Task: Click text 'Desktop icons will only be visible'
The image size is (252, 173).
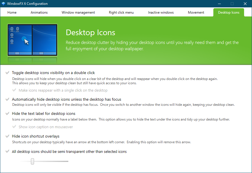Action: [123, 105]
